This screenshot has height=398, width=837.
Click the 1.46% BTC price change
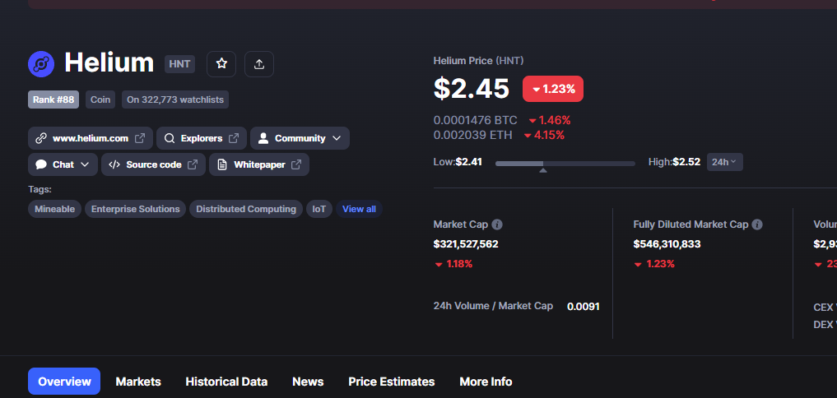549,120
